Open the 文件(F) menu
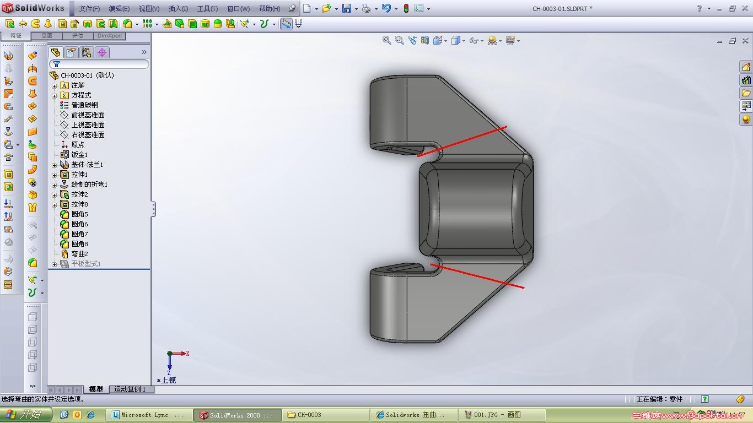The width and height of the screenshot is (753, 423). click(x=89, y=8)
